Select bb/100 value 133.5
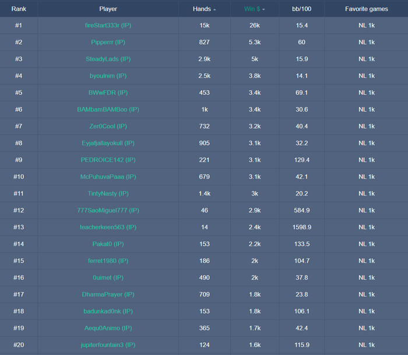408x355 pixels. click(x=301, y=244)
